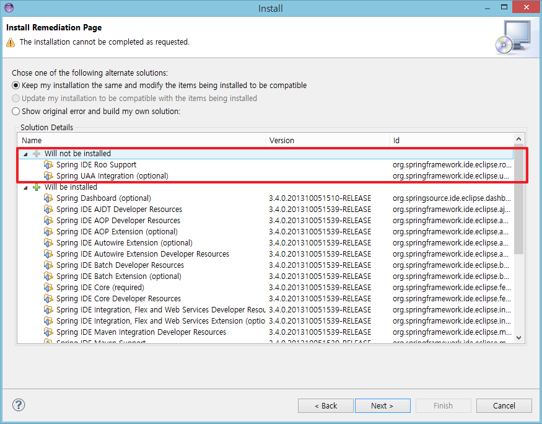Sort by the Version column header
542x424 pixels.
point(327,141)
